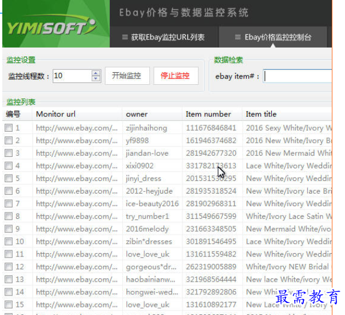Click the hamburger icon beside 获取Ebay监控URL列表
The width and height of the screenshot is (345, 315).
(x=125, y=37)
